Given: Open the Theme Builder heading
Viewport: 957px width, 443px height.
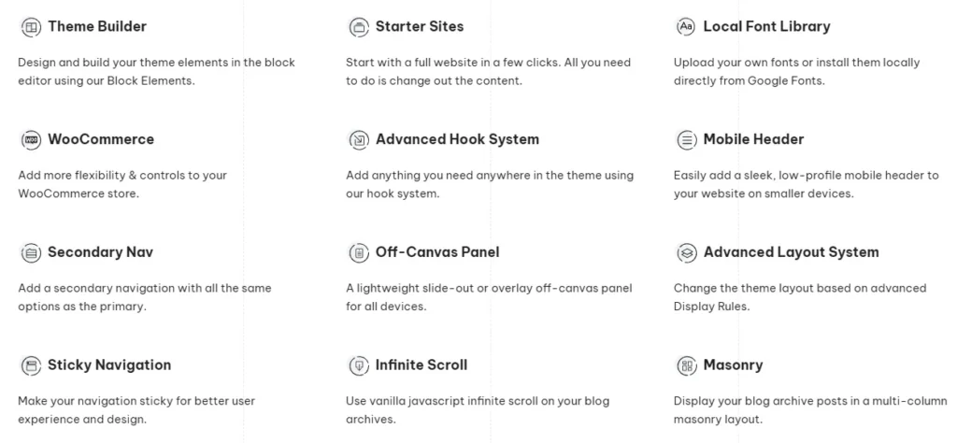Looking at the screenshot, I should click(x=97, y=26).
